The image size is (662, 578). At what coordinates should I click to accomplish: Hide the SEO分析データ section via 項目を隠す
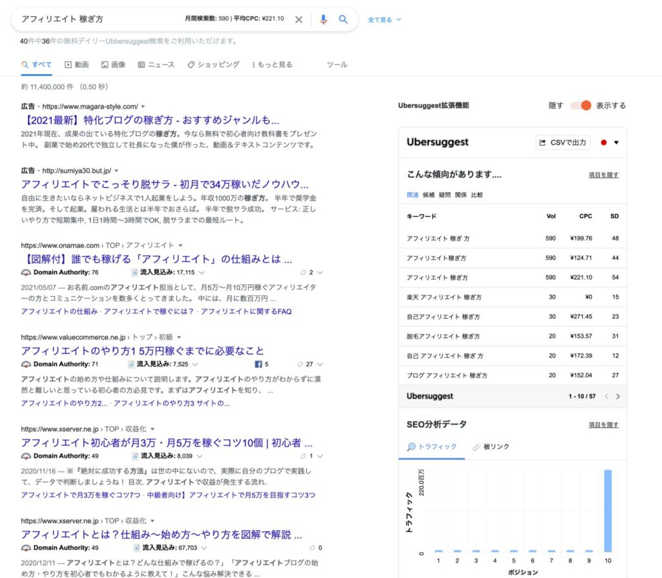click(604, 425)
